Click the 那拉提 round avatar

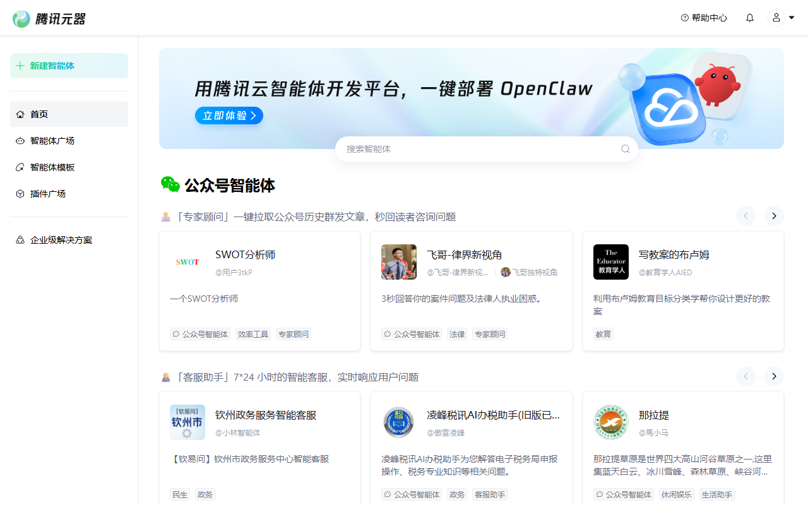point(611,422)
